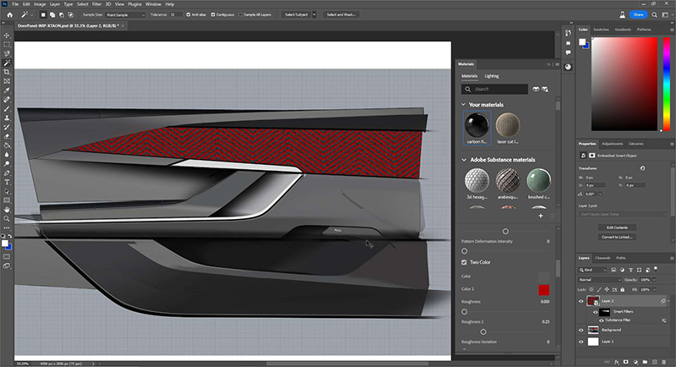The width and height of the screenshot is (676, 367).
Task: Select the Brush tool
Action: (x=7, y=108)
